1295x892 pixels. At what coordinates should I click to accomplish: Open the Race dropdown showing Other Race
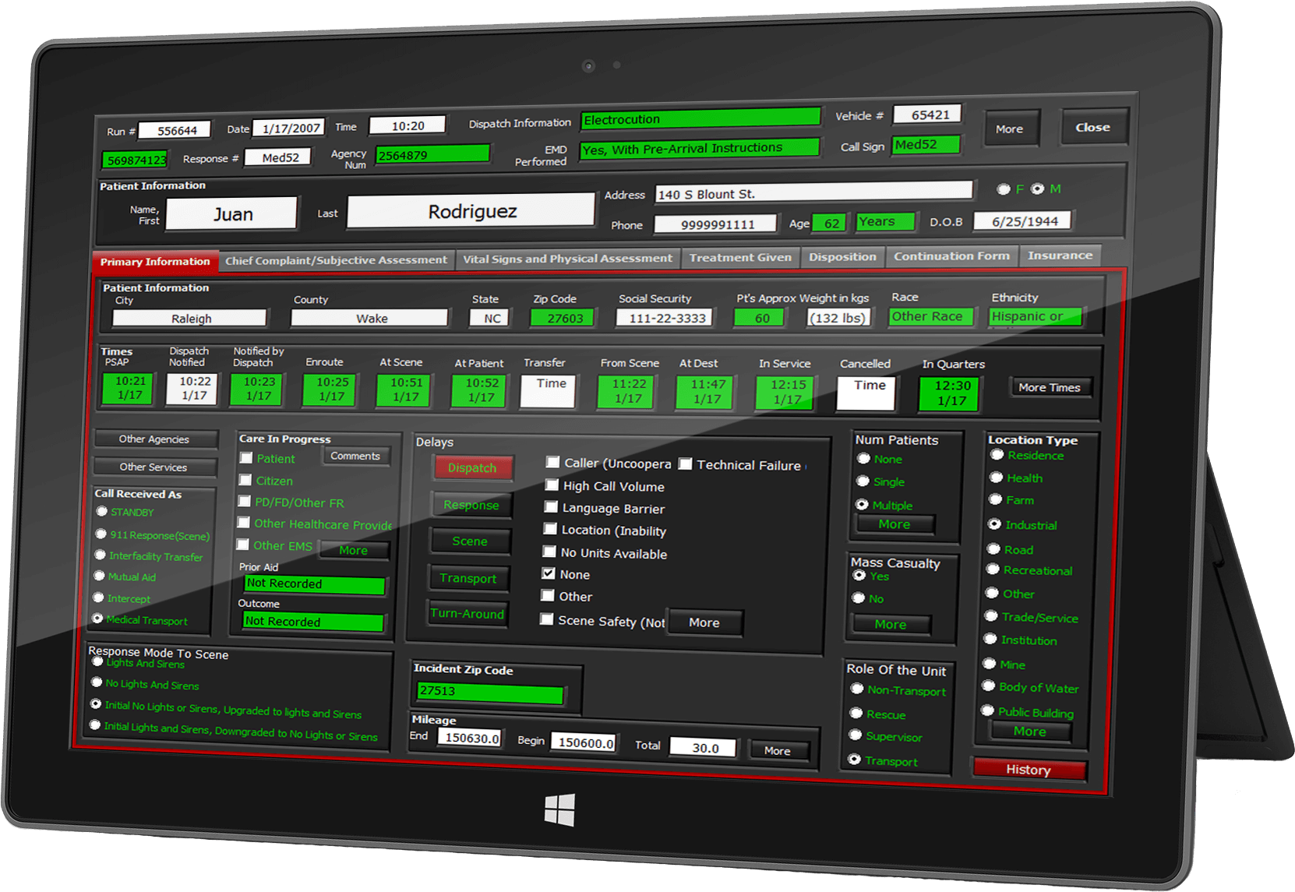point(930,316)
